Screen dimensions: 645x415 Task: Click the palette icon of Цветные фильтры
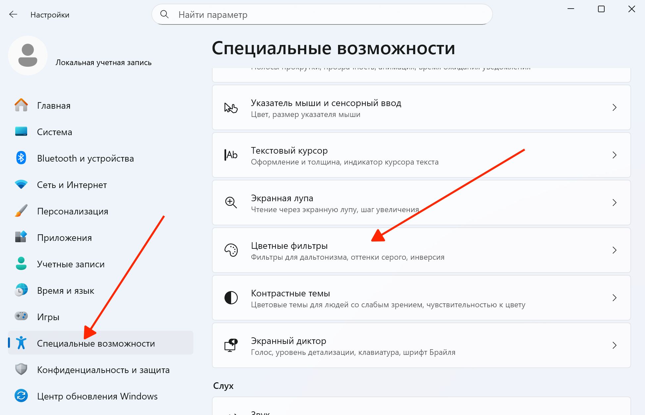point(231,250)
